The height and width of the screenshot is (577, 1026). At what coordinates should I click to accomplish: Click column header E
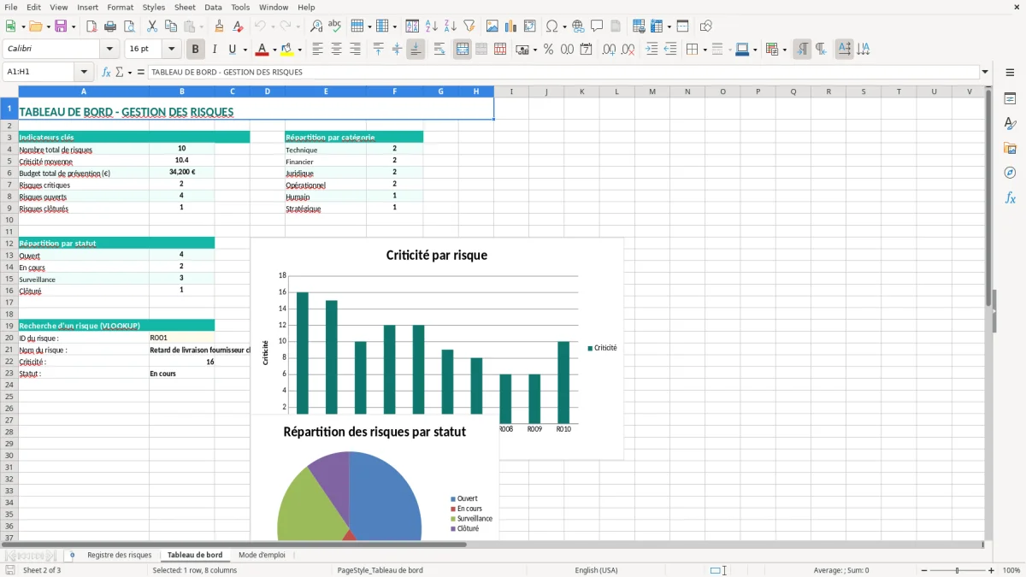click(326, 91)
